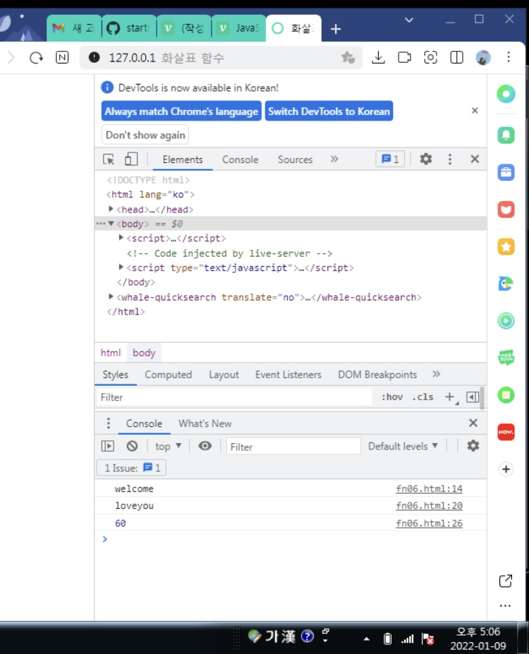Switch to the Sources tab
This screenshot has width=529, height=654.
(295, 159)
